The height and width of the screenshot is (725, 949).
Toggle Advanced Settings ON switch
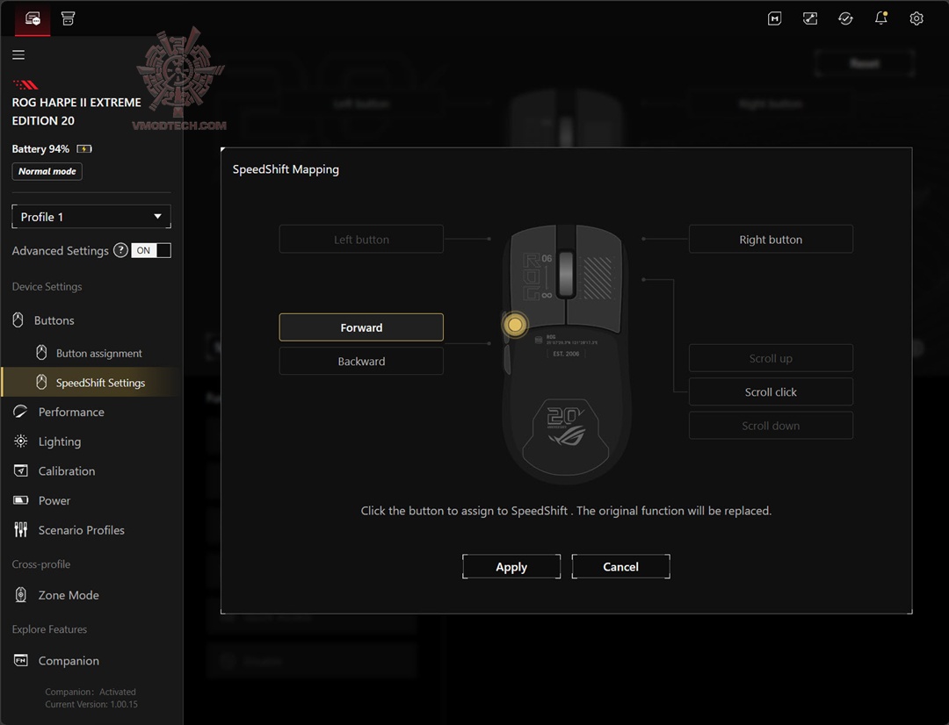pyautogui.click(x=151, y=250)
